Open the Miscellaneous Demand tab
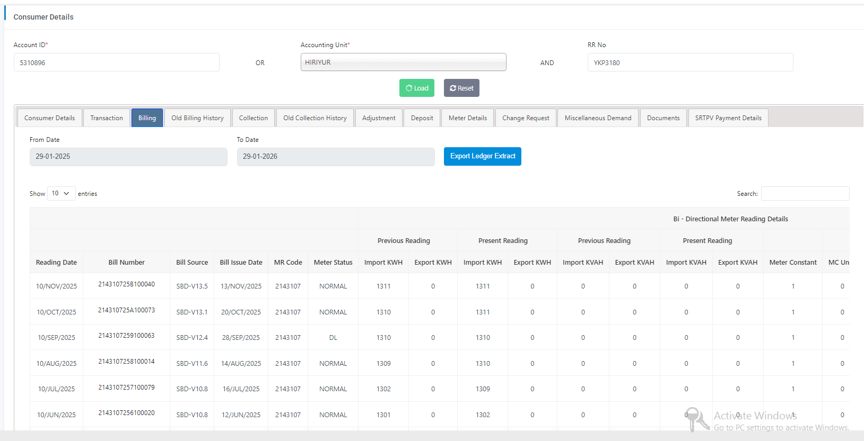864x441 pixels. (x=598, y=118)
